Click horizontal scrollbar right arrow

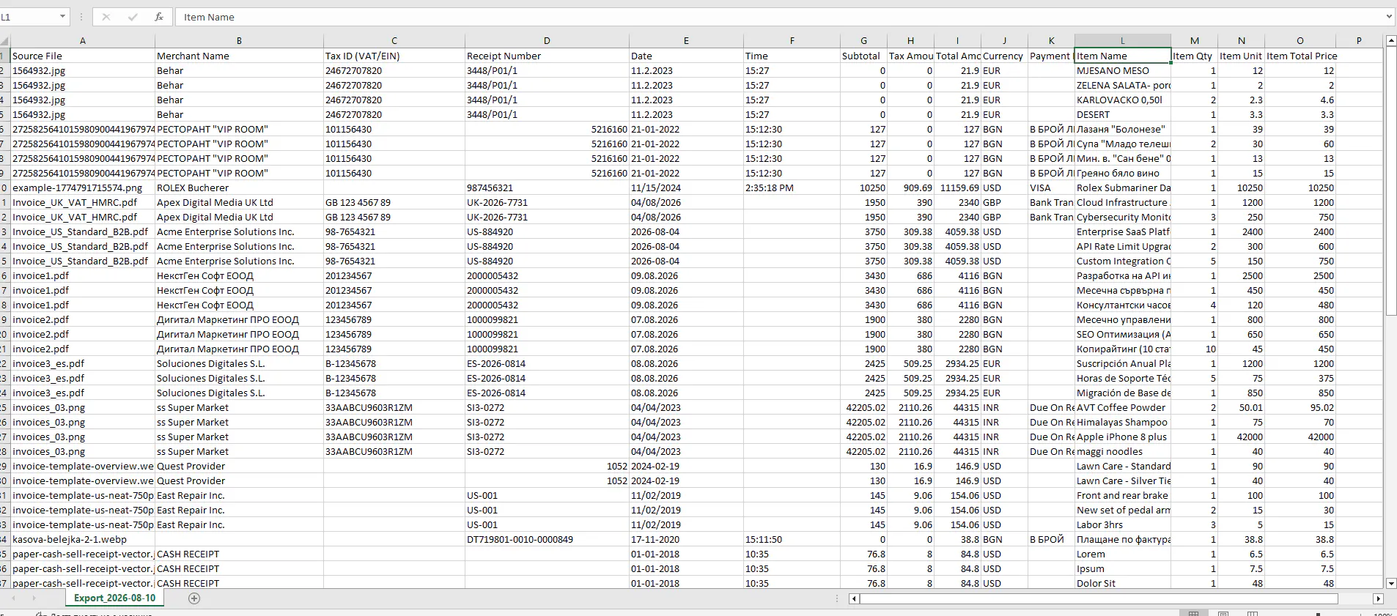(1378, 598)
